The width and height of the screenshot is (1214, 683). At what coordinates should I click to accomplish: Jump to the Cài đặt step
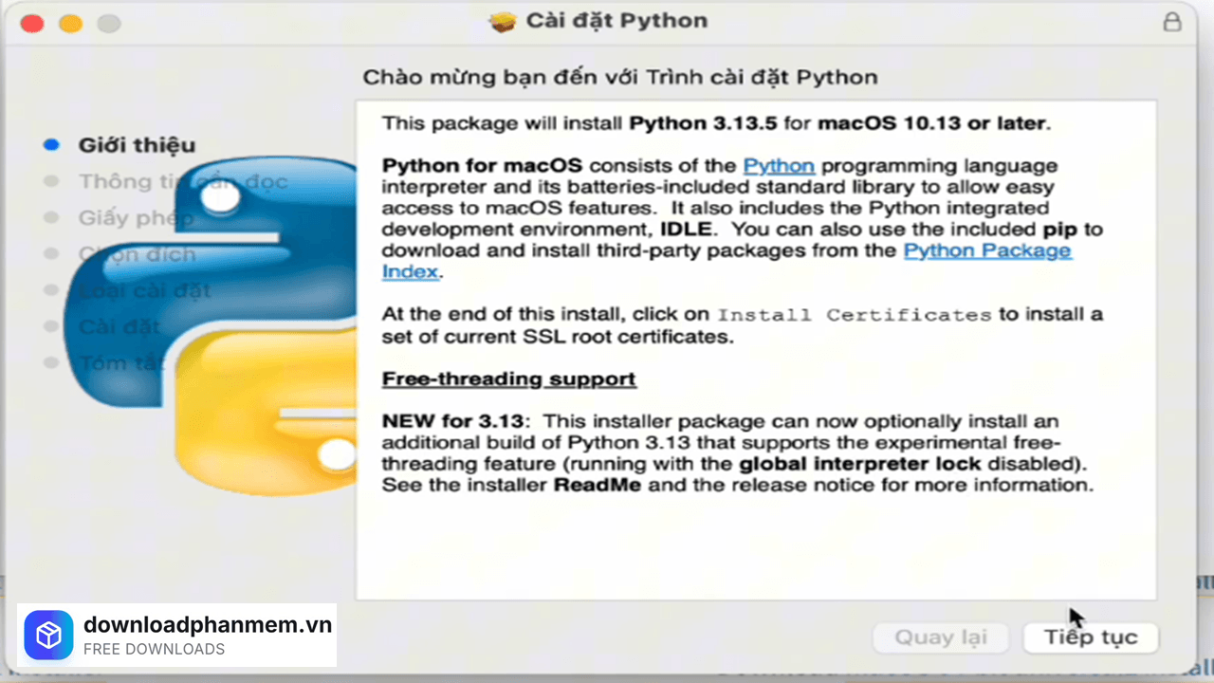coord(119,327)
